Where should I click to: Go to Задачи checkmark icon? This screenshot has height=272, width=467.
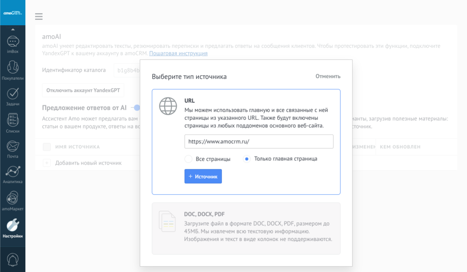click(13, 94)
